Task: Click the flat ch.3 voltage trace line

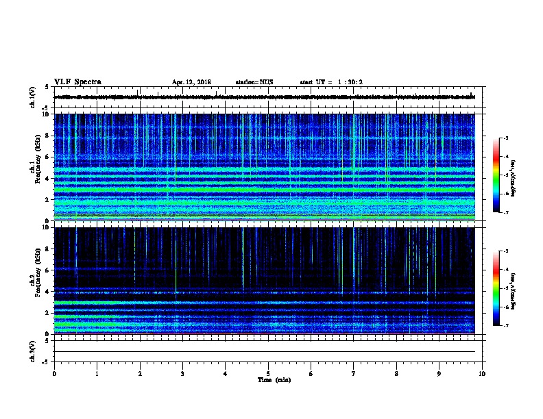Action: 265,352
